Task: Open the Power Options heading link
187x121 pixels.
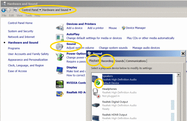Action: (x=76, y=54)
